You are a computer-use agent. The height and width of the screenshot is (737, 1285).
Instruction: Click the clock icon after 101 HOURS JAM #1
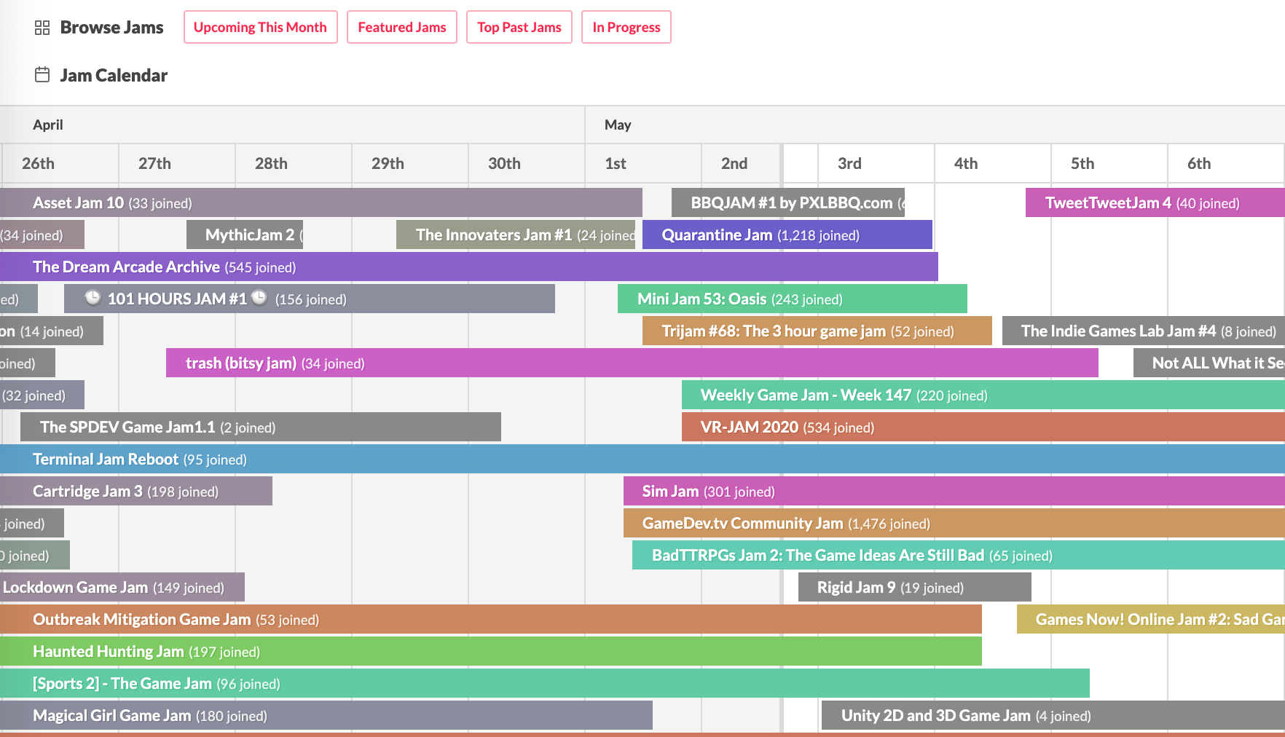(259, 298)
